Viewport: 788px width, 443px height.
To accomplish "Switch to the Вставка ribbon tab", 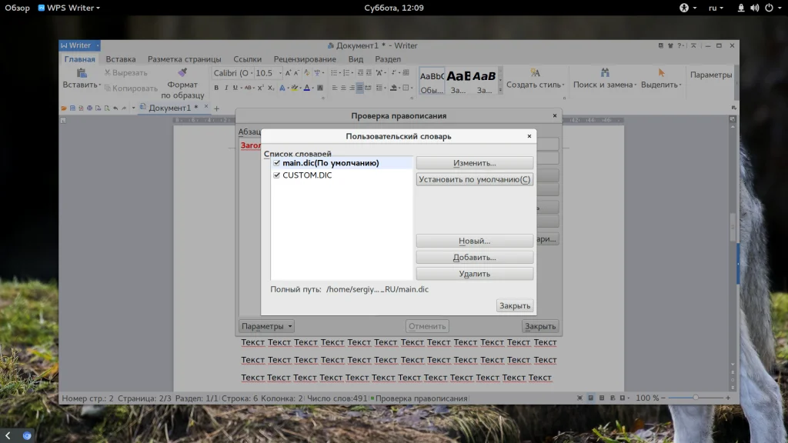I will pos(121,59).
